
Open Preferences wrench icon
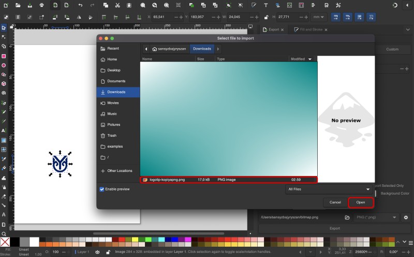click(338, 5)
